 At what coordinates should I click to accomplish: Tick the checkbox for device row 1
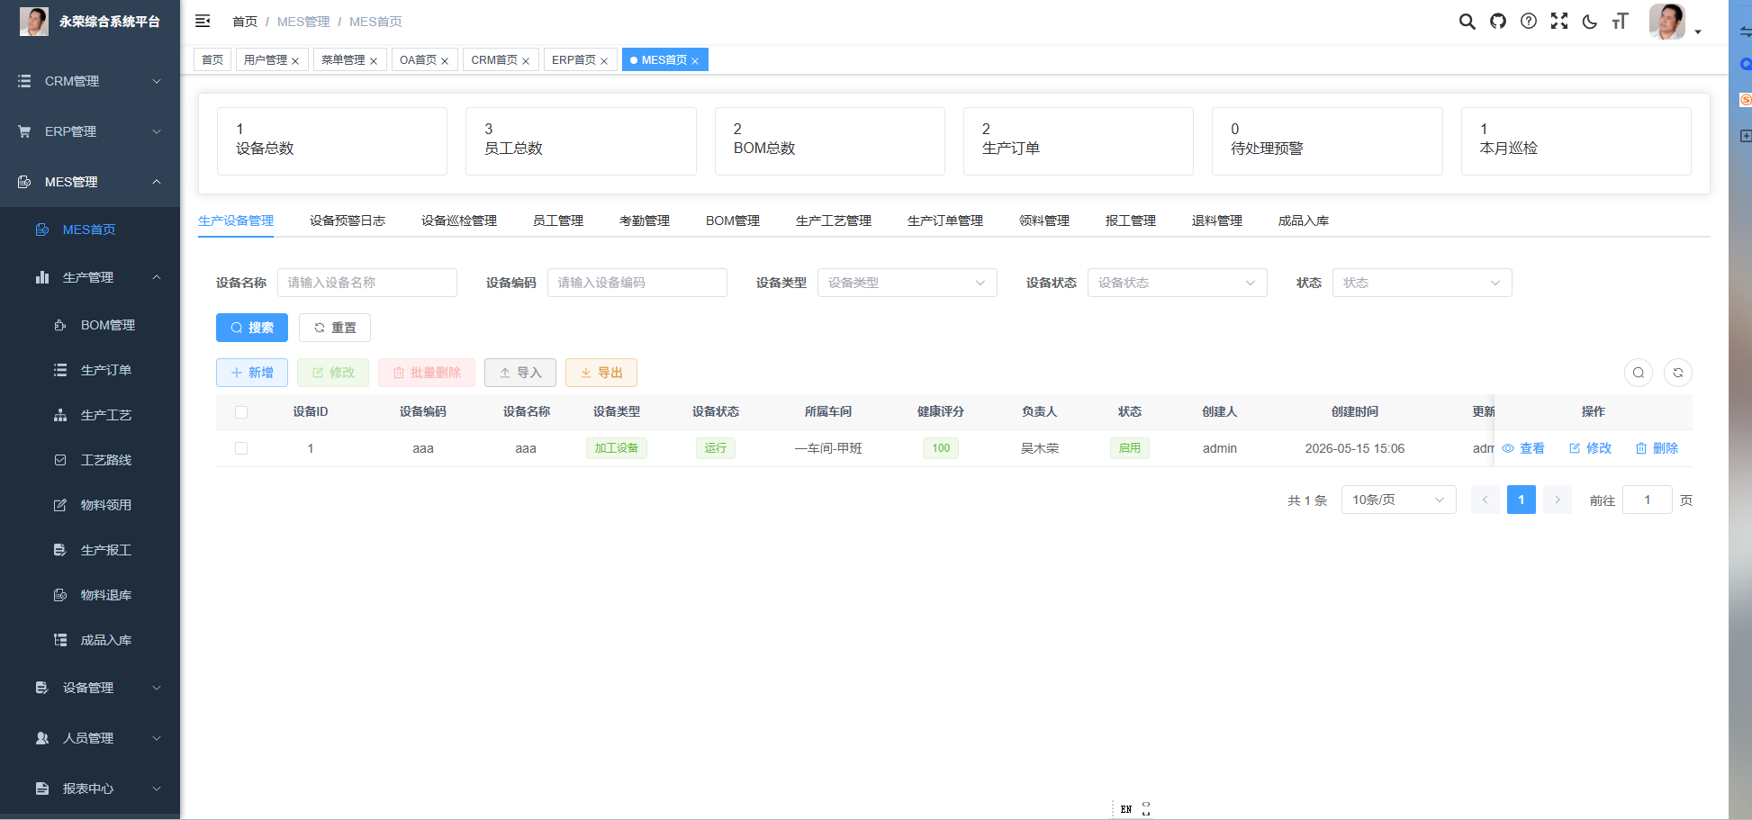pos(241,448)
